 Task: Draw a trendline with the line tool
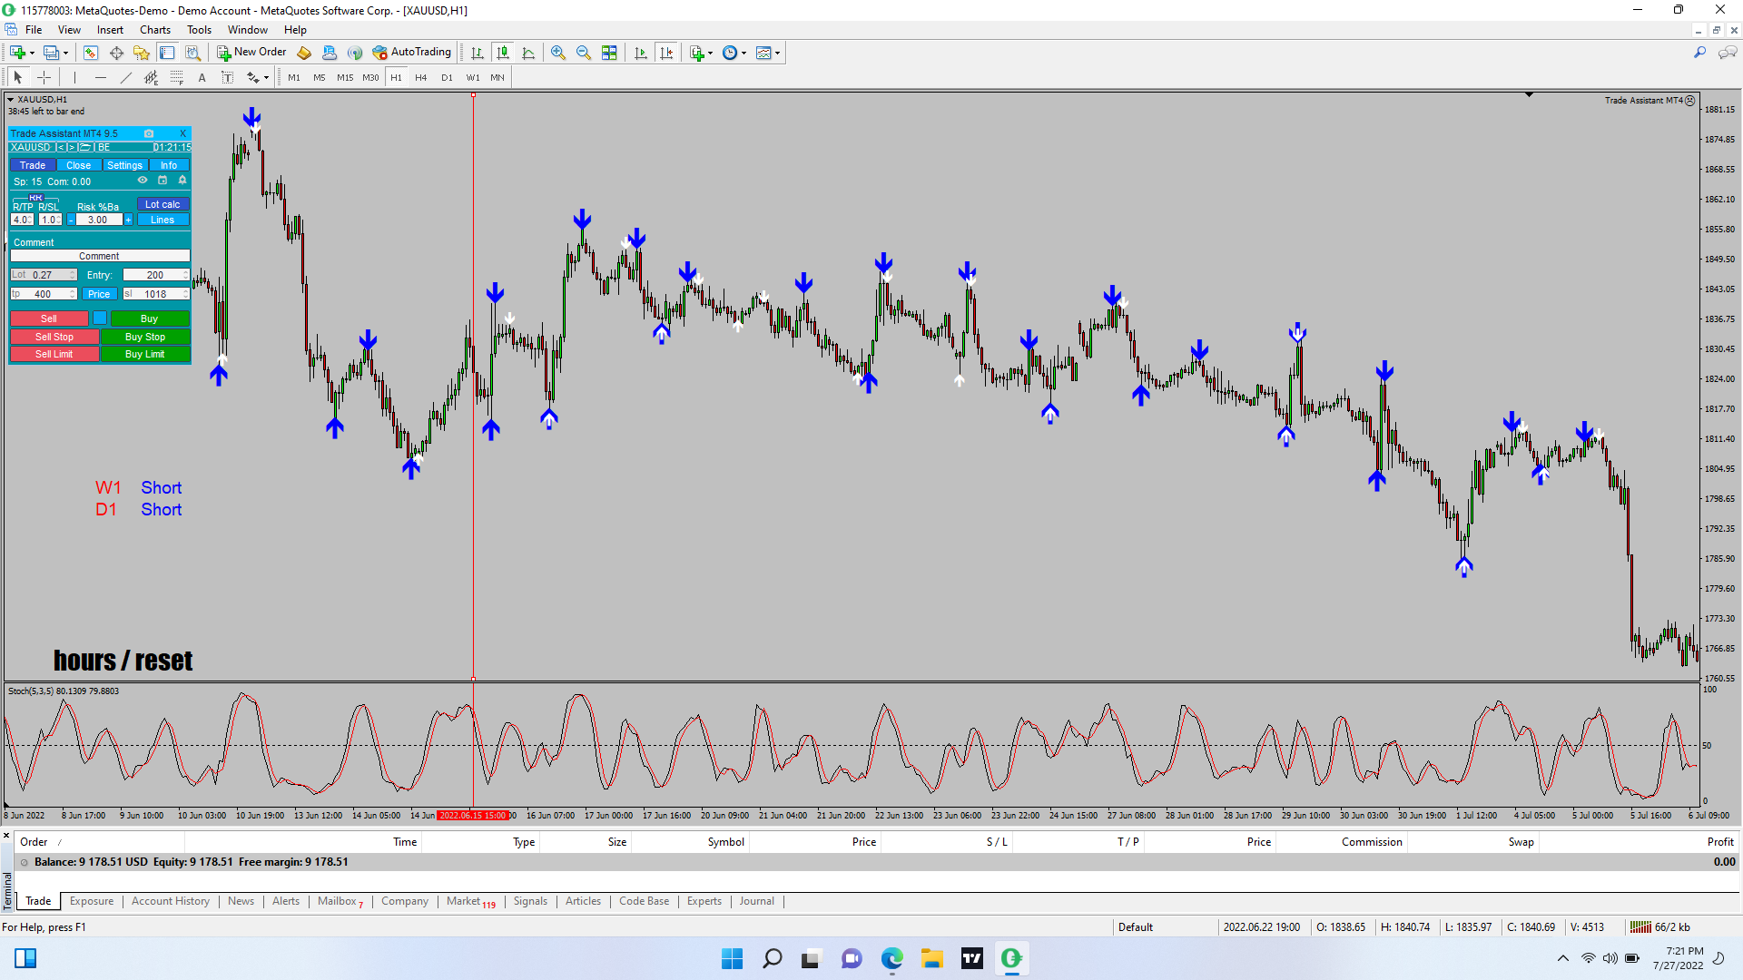point(125,78)
